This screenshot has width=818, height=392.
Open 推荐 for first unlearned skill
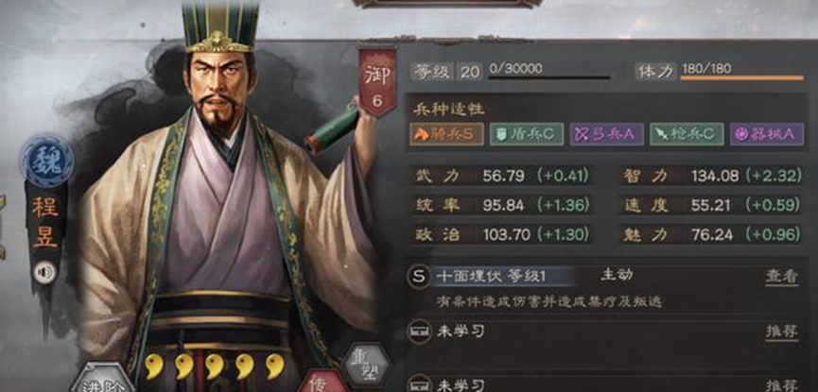(x=781, y=332)
